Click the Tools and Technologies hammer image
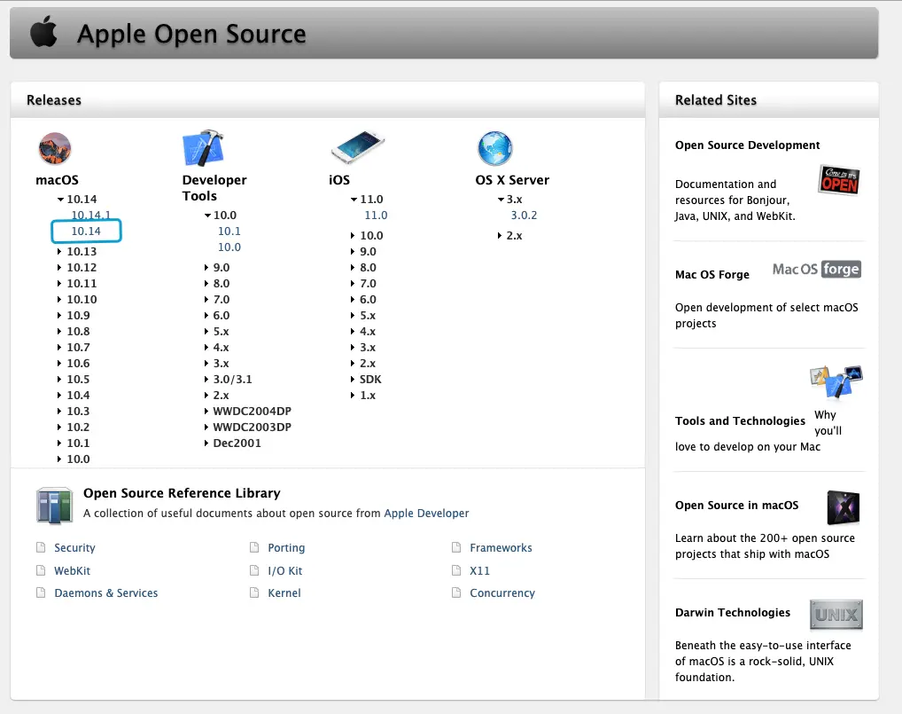902x714 pixels. [x=836, y=381]
